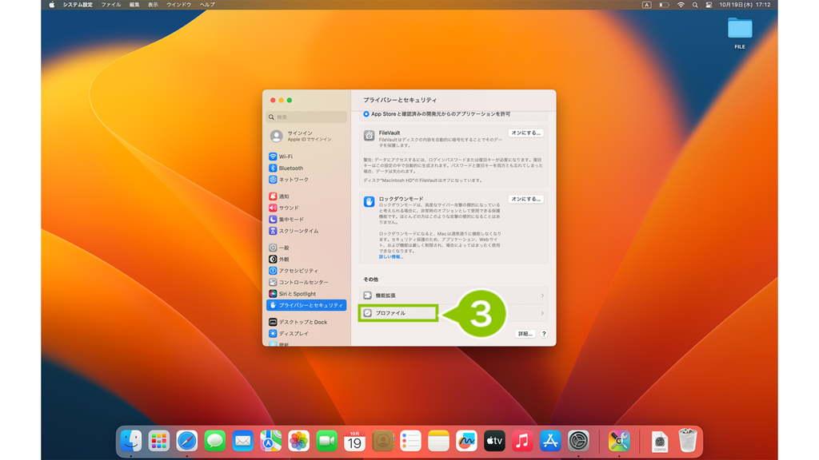
Task: Enable ロックダウンモード with オンにする button
Action: 526,199
